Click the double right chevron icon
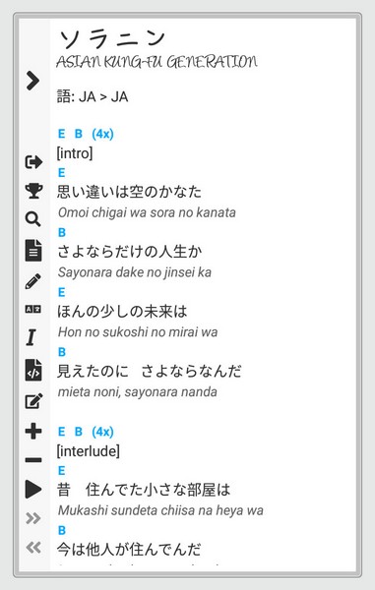 [x=33, y=518]
